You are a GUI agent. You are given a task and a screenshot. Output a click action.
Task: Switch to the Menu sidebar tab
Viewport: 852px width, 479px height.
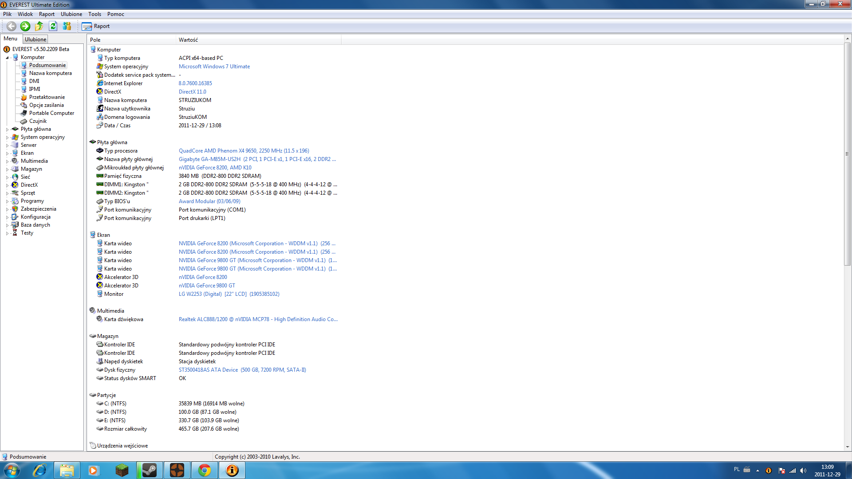[11, 39]
